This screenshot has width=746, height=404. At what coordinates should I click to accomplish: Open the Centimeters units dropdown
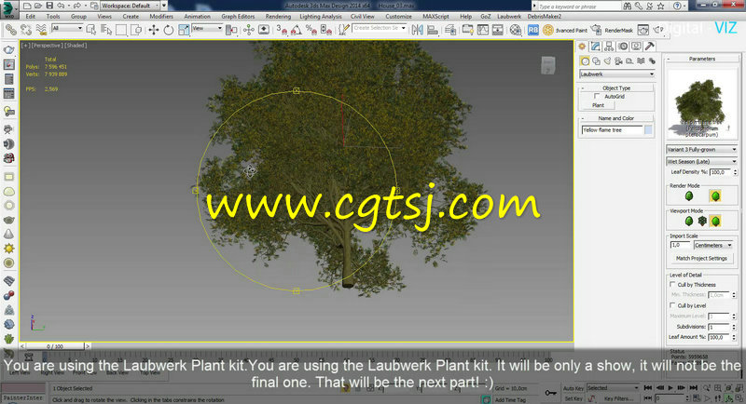pyautogui.click(x=712, y=245)
